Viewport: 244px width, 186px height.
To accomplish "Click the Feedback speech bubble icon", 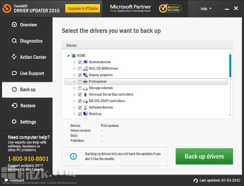I will (x=6, y=180).
